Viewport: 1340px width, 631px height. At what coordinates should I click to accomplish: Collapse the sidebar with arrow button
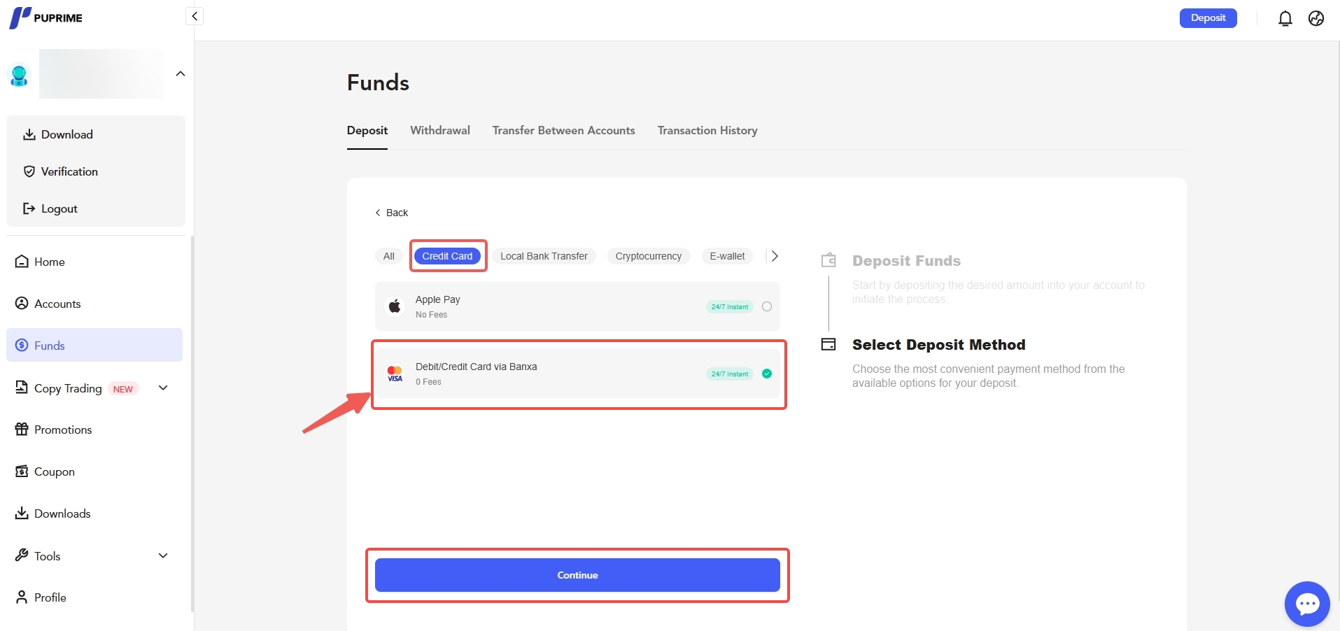click(x=195, y=16)
